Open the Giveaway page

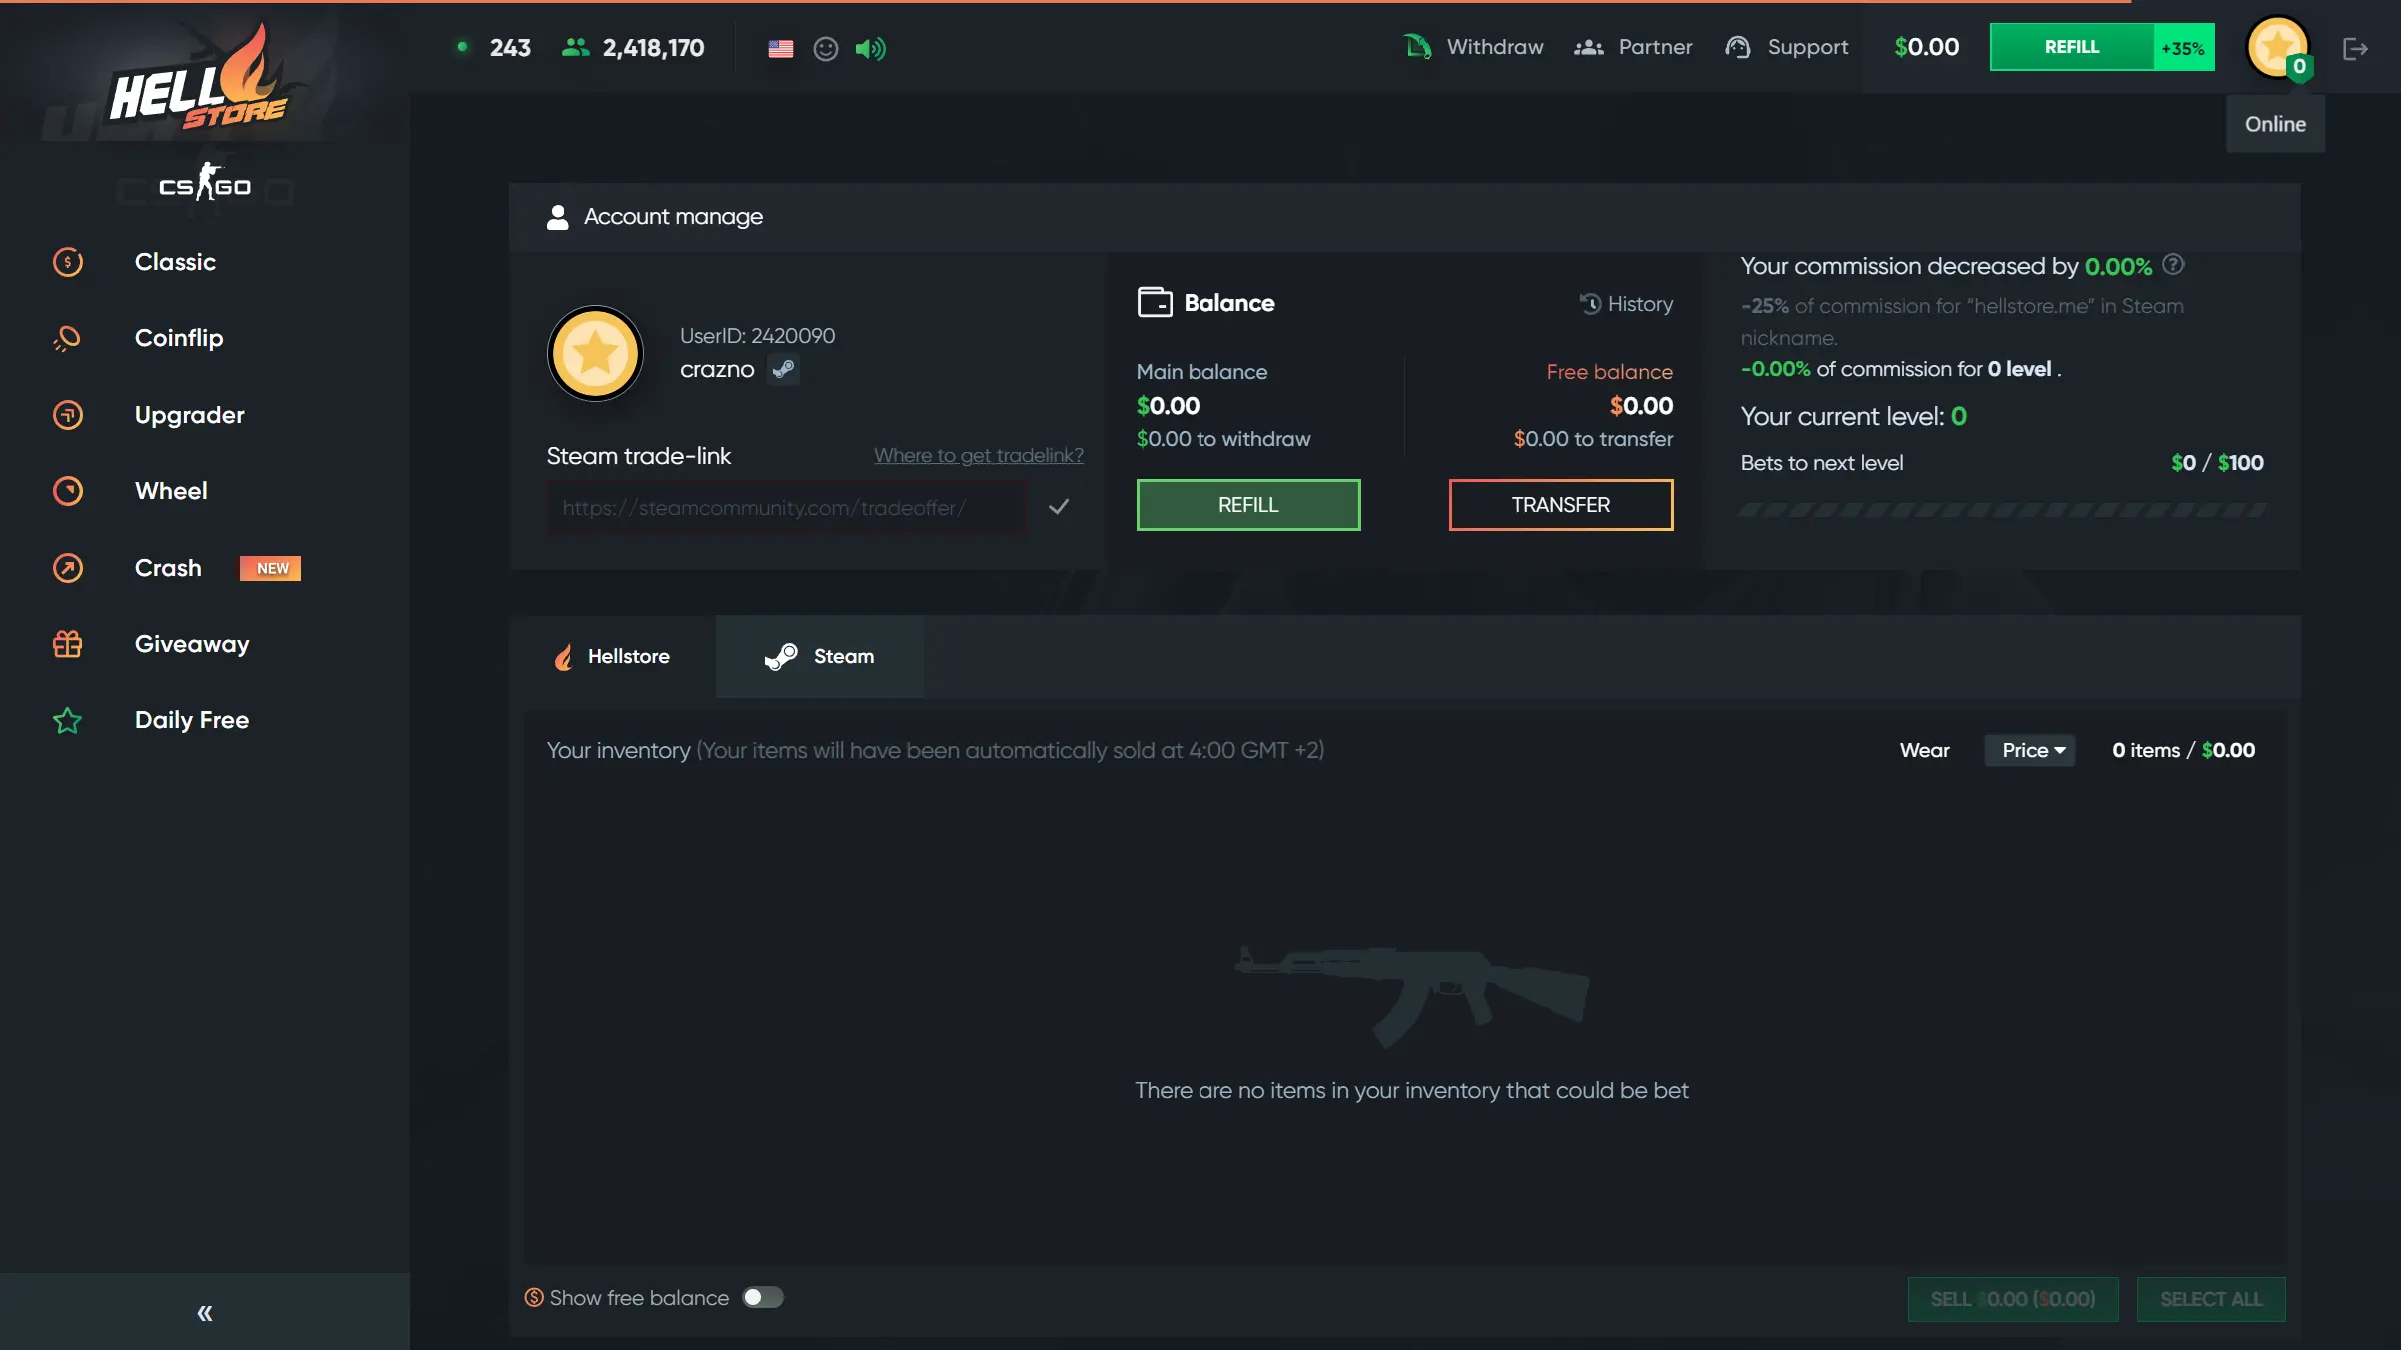192,644
